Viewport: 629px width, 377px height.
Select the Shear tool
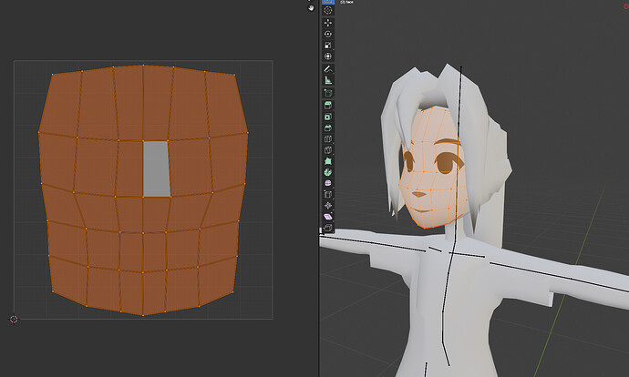328,217
